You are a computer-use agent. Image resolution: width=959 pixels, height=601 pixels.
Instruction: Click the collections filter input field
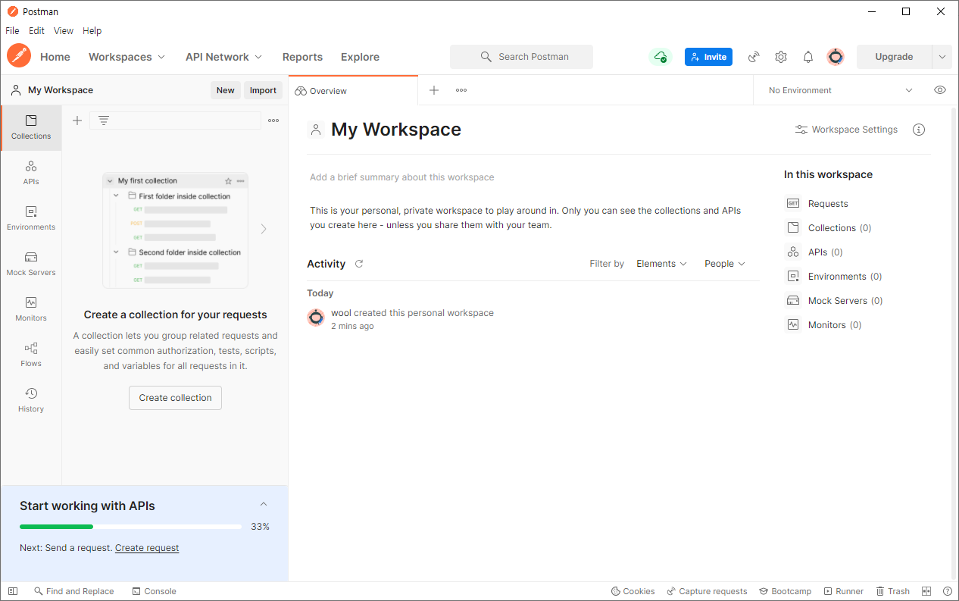[175, 121]
